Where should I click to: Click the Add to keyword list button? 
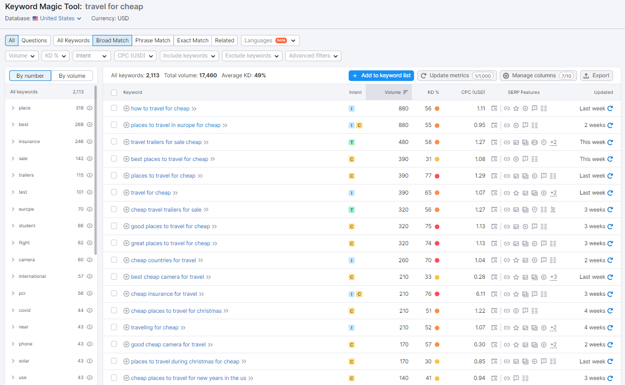pyautogui.click(x=381, y=75)
